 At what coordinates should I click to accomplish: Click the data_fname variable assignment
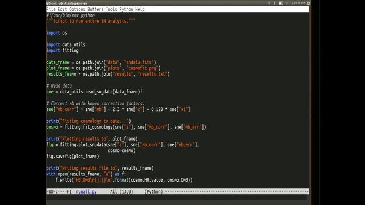(58, 62)
